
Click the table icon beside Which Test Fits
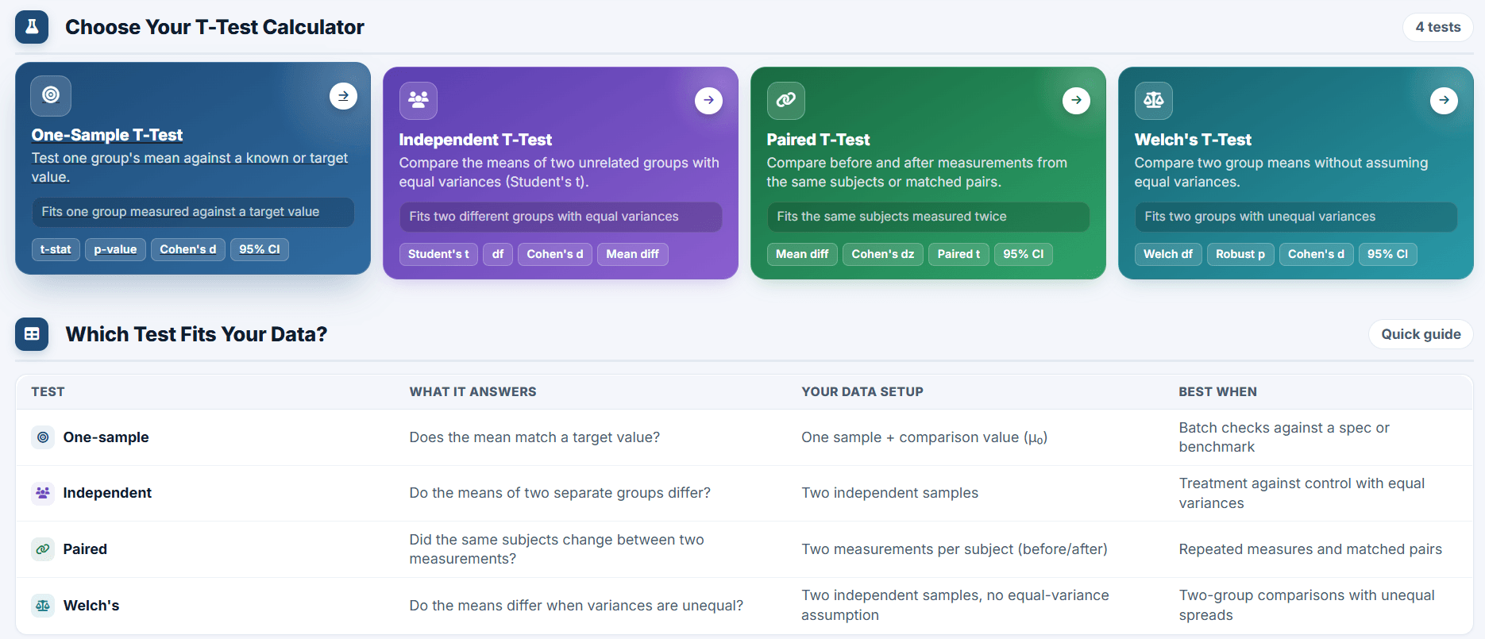coord(32,334)
